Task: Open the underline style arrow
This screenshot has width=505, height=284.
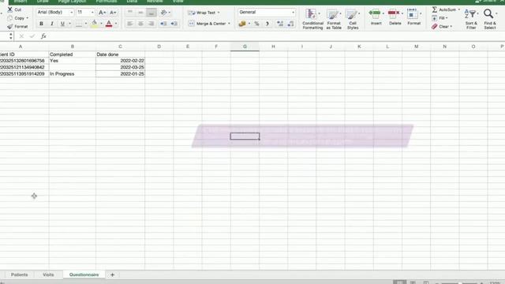Action: pos(69,24)
